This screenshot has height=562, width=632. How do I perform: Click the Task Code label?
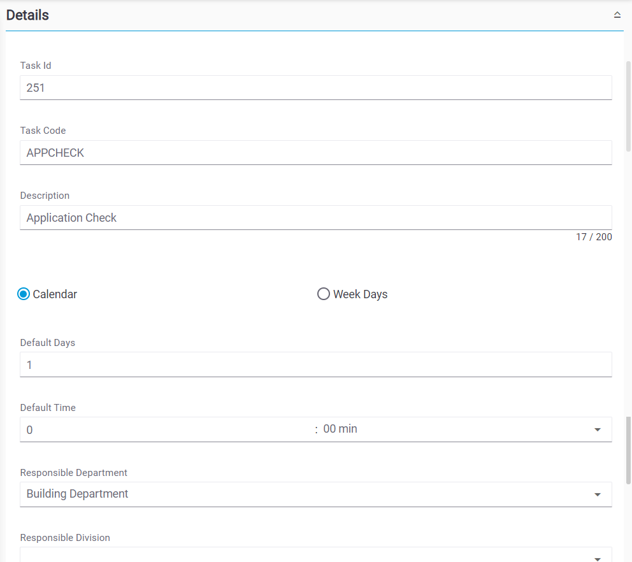(43, 130)
